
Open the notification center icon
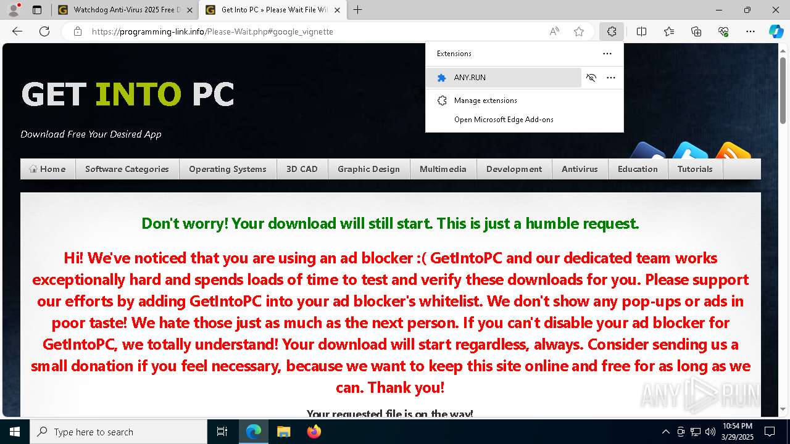pyautogui.click(x=770, y=432)
